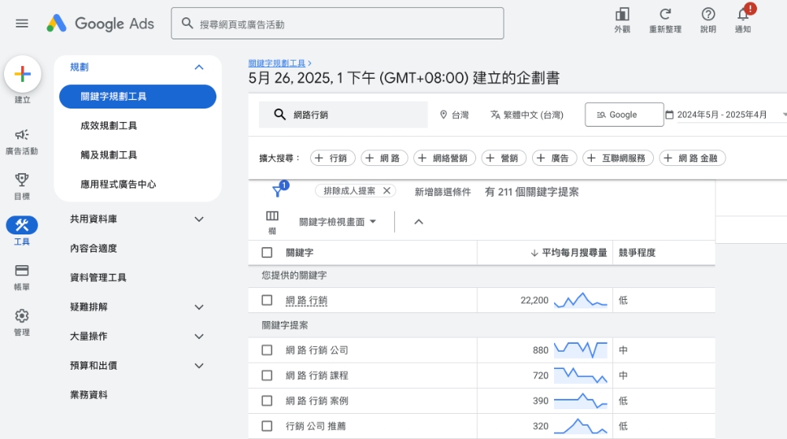Open the 說明 help icon

[x=708, y=20]
